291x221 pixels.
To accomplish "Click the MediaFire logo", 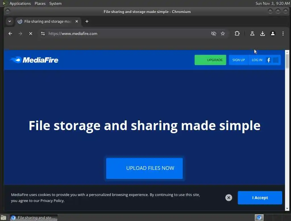I will [x=34, y=60].
